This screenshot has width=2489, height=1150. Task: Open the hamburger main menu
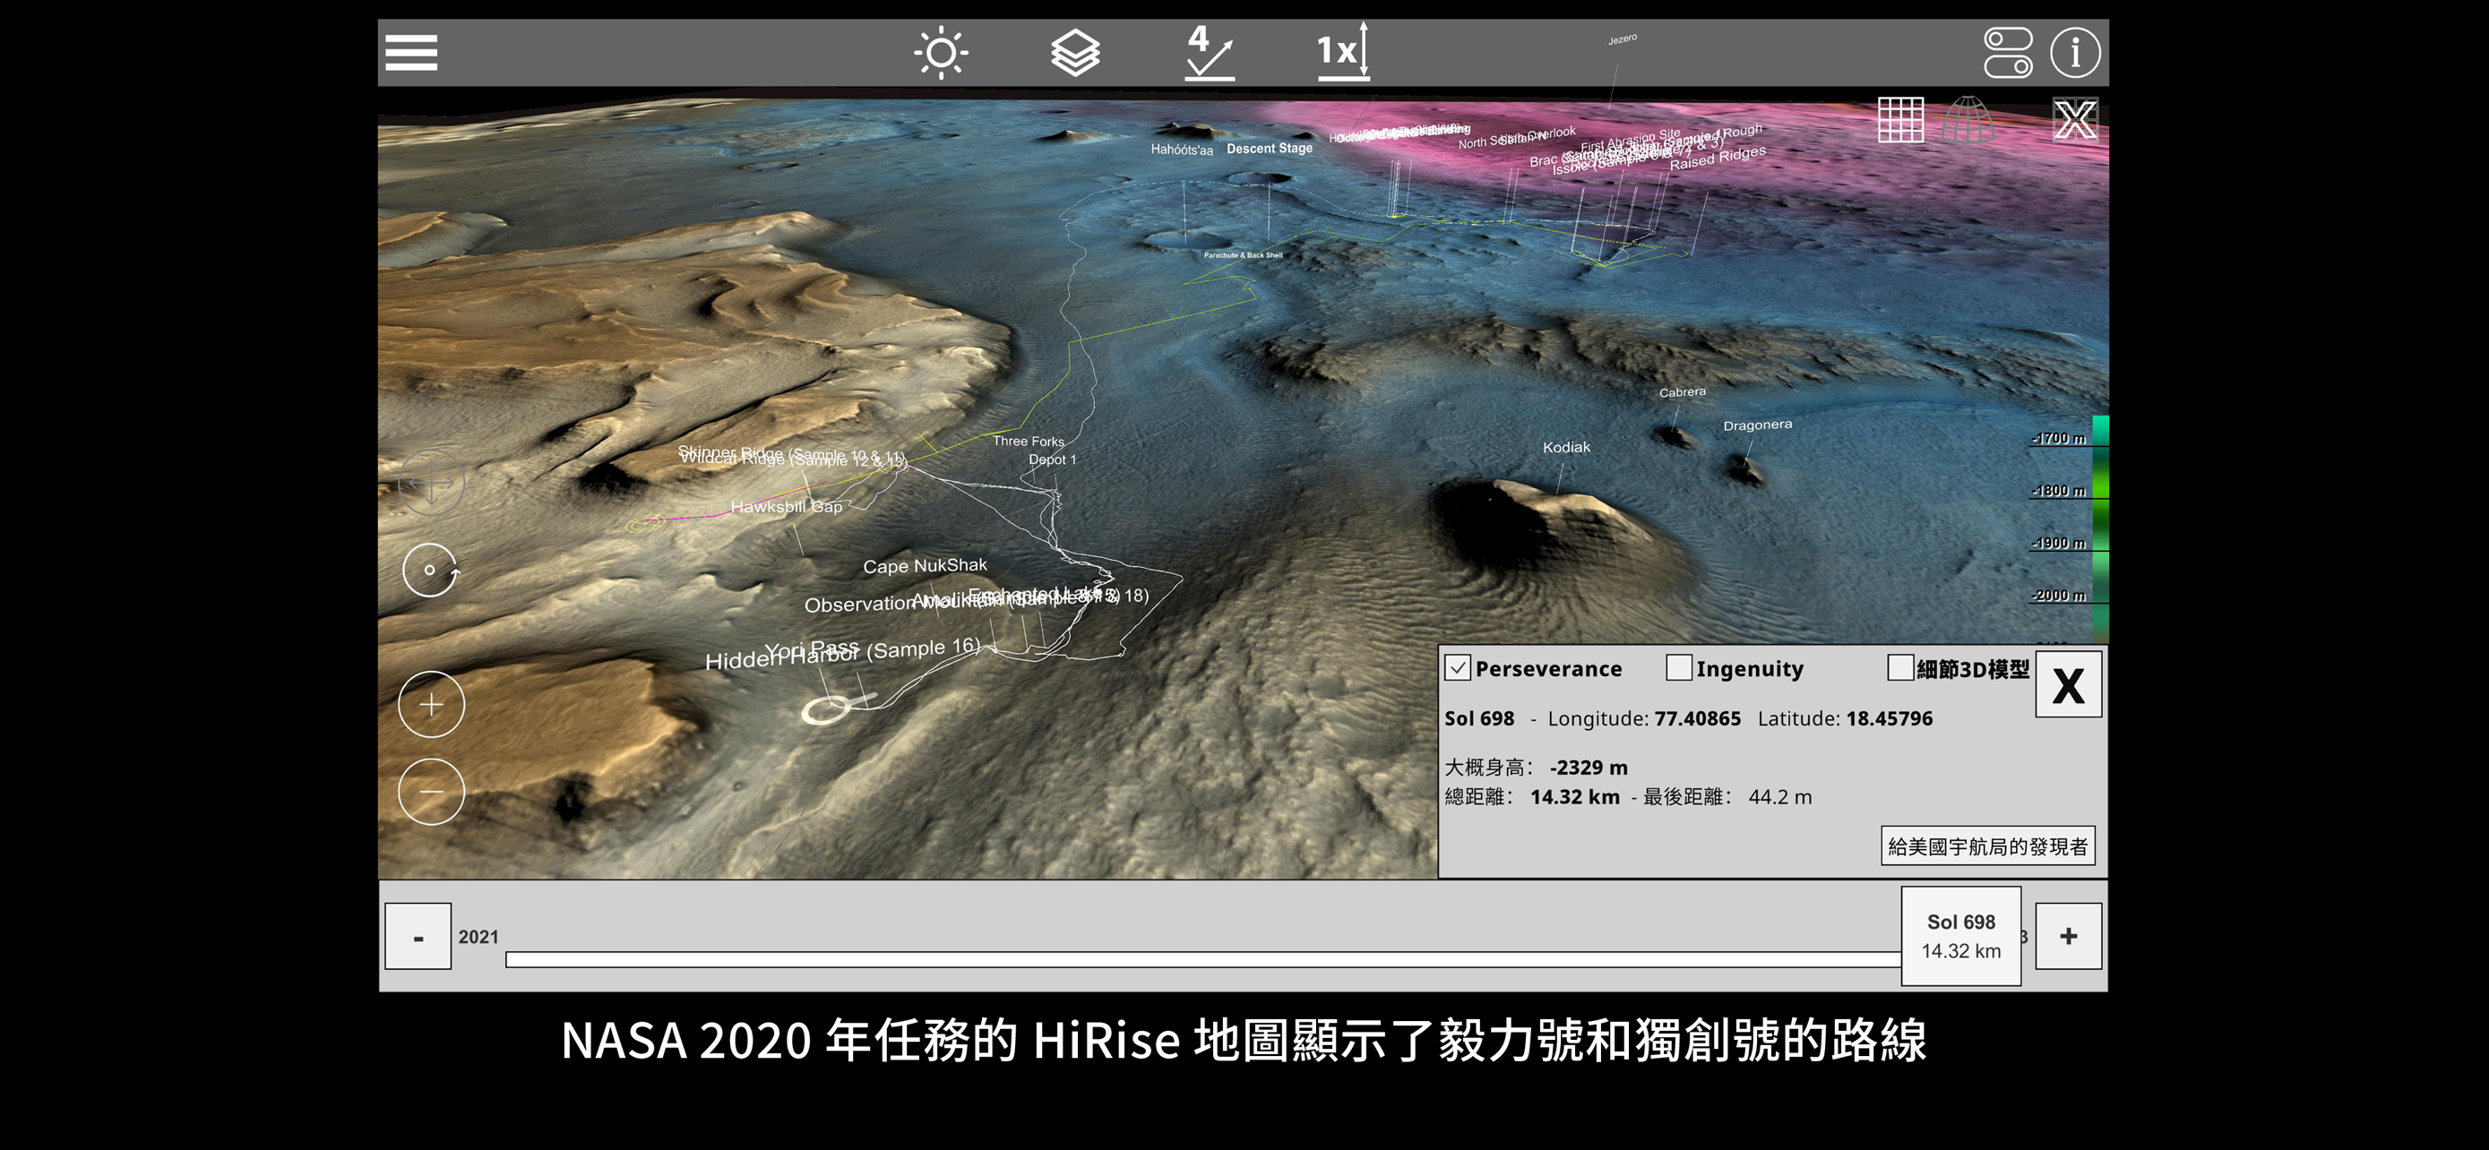[x=410, y=52]
